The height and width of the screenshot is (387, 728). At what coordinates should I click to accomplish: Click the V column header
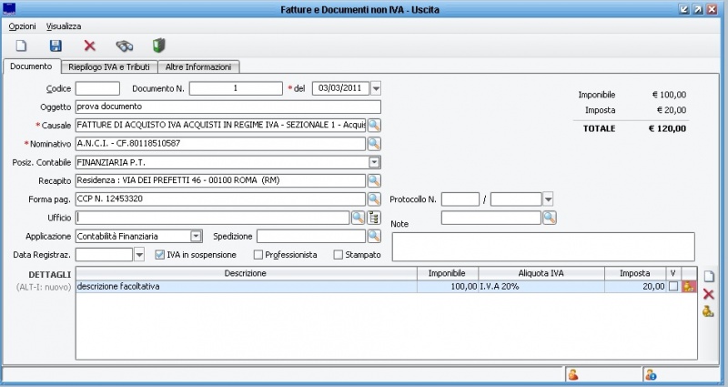pyautogui.click(x=673, y=273)
